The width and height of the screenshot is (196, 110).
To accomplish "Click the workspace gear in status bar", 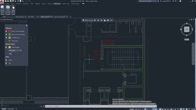I will 171,109.
